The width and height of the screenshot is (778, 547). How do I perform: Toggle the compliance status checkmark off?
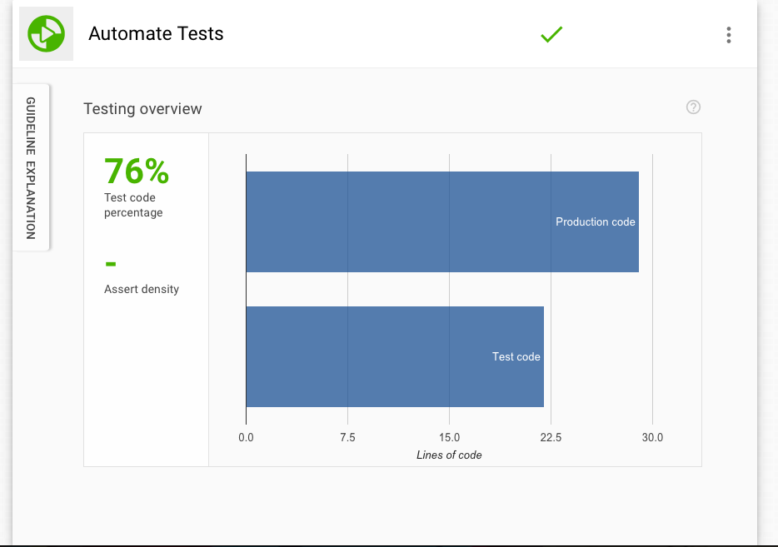click(551, 35)
